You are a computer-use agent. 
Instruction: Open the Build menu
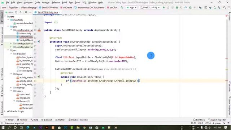64,3
